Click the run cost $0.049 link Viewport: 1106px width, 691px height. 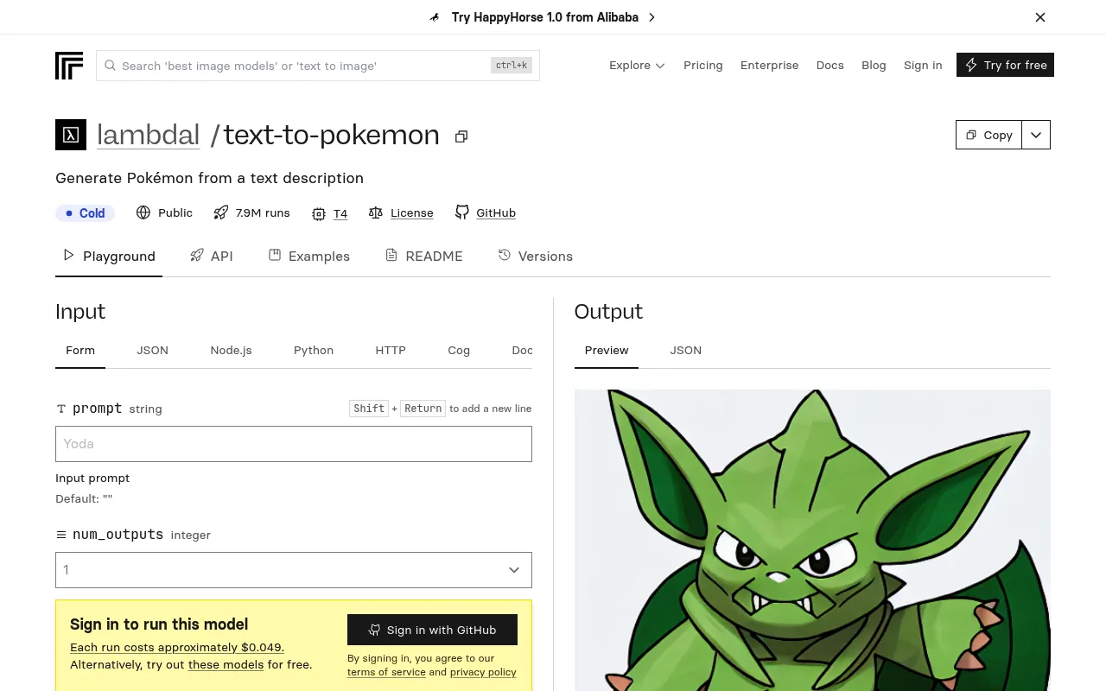[177, 647]
